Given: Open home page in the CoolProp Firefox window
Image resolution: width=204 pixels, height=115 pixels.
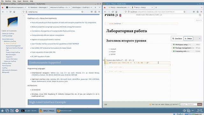Looking at the screenshot, I should point(14,12).
